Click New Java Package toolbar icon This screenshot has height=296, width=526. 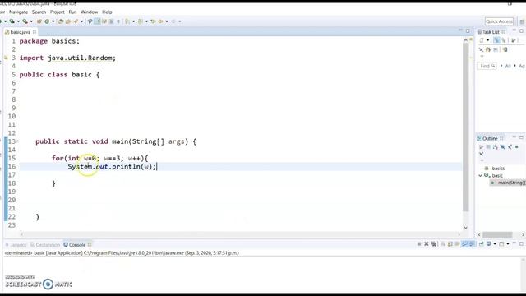pos(39,21)
